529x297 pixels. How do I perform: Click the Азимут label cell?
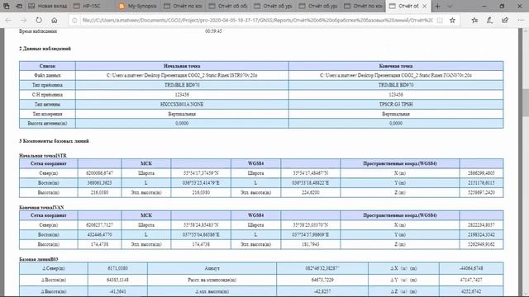tap(212, 268)
